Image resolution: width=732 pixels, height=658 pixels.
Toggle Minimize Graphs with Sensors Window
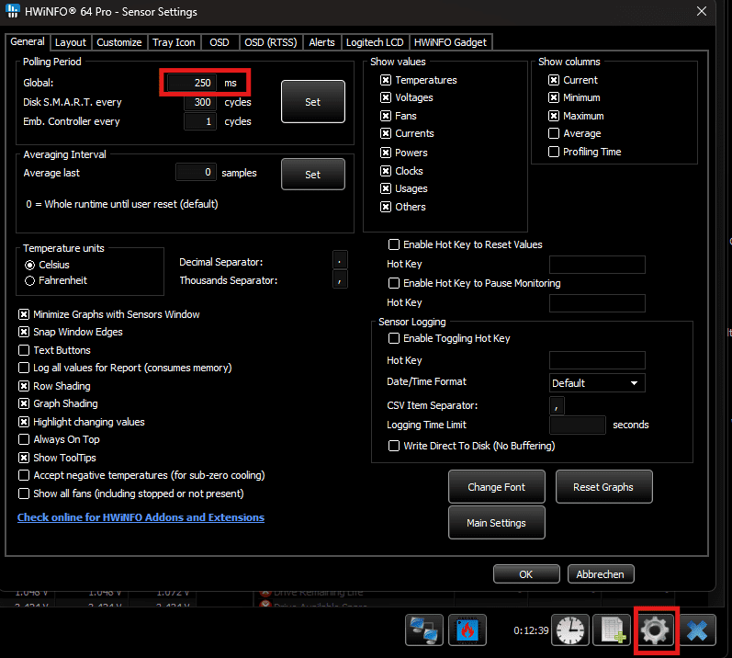pyautogui.click(x=24, y=315)
